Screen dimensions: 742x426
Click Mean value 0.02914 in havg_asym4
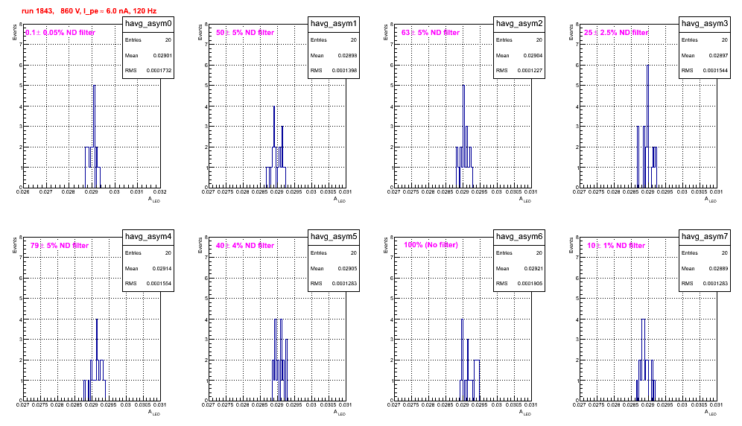pos(162,268)
